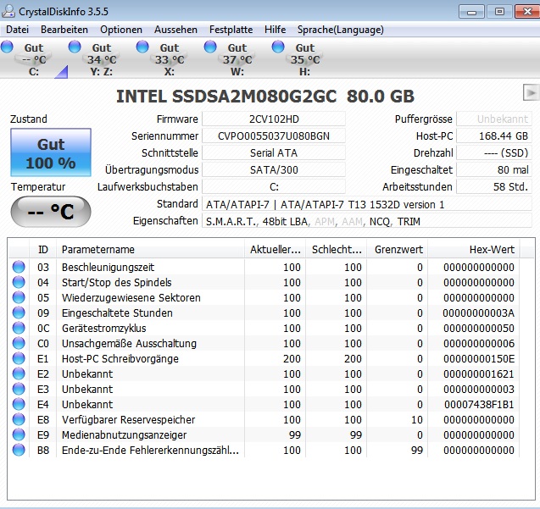Viewport: 540px width, 509px height.
Task: Click the status orb for Host-PC Schreibvorgänge
Action: coord(19,358)
